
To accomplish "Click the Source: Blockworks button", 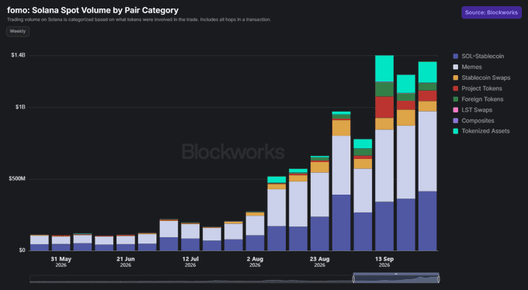I will click(x=492, y=12).
